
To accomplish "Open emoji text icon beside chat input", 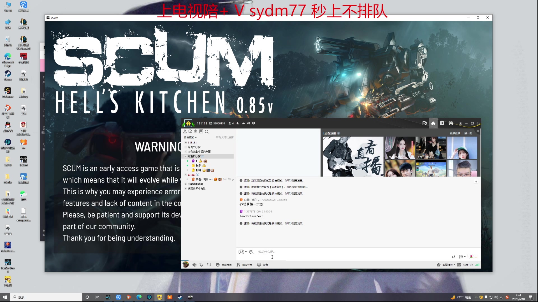I will (x=251, y=252).
